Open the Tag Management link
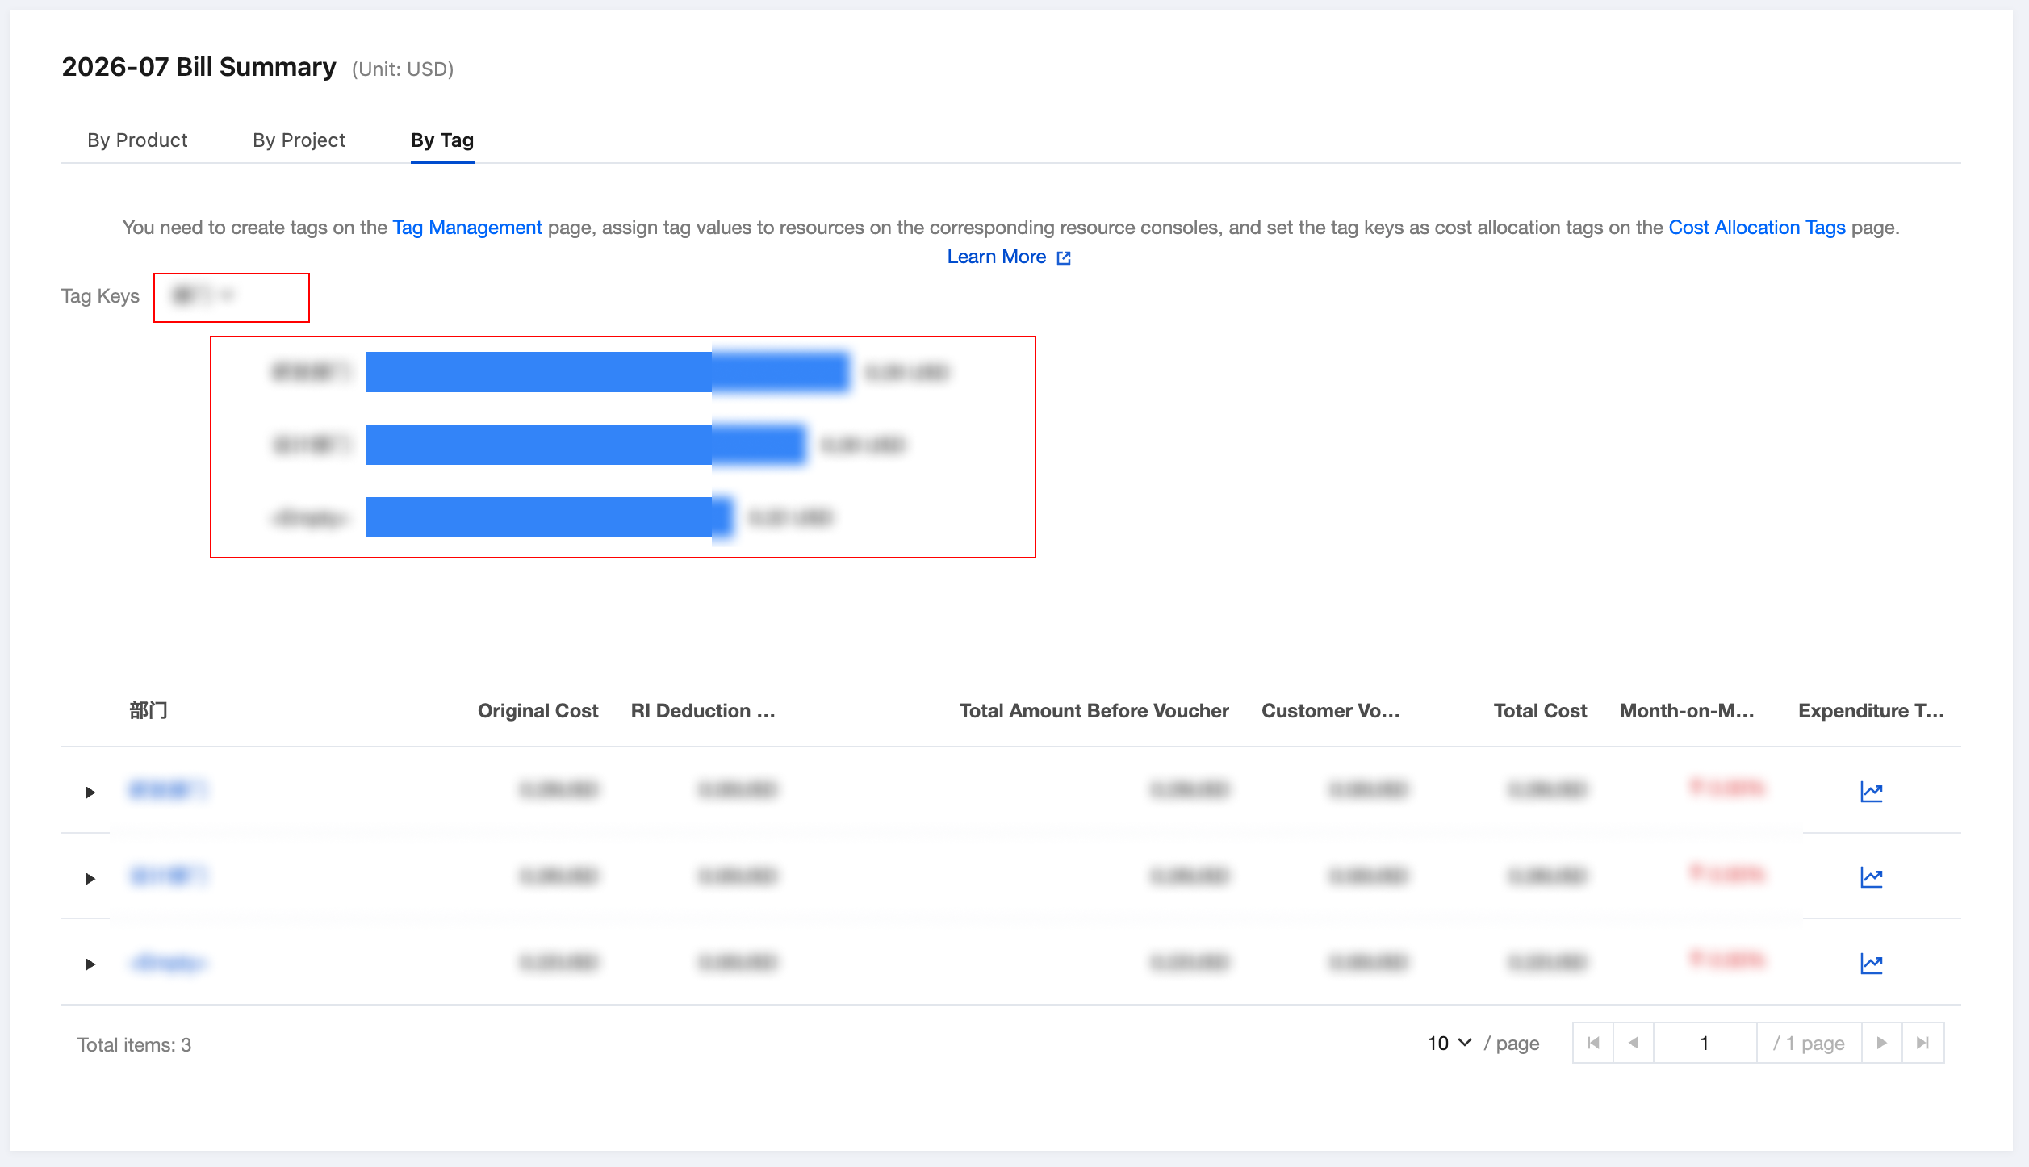The height and width of the screenshot is (1167, 2029). coord(467,228)
